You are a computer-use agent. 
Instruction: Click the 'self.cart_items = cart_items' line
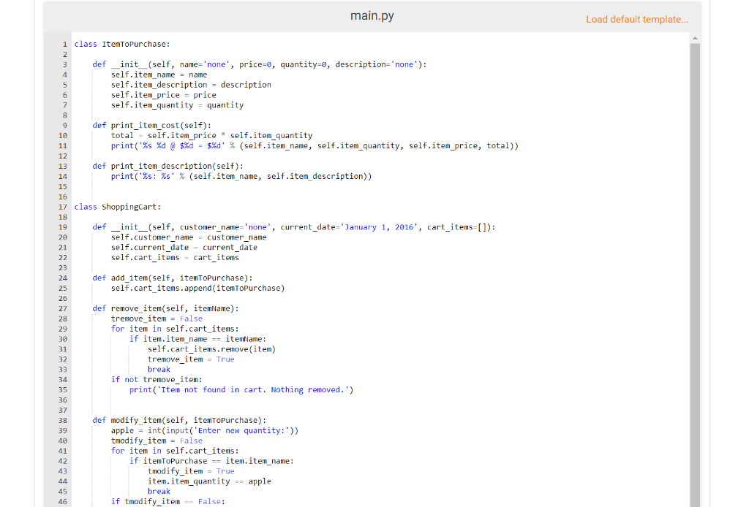(x=175, y=258)
